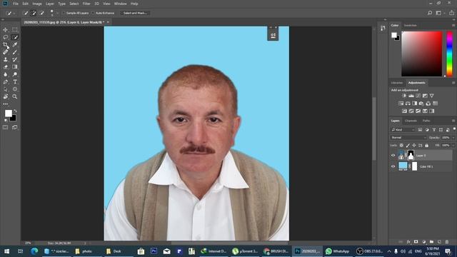Select the Gradient tool
This screenshot has width=457, height=257.
pos(14,66)
